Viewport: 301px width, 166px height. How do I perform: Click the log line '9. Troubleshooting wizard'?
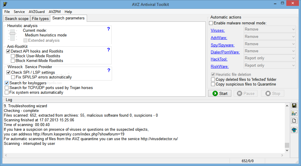point(25,106)
